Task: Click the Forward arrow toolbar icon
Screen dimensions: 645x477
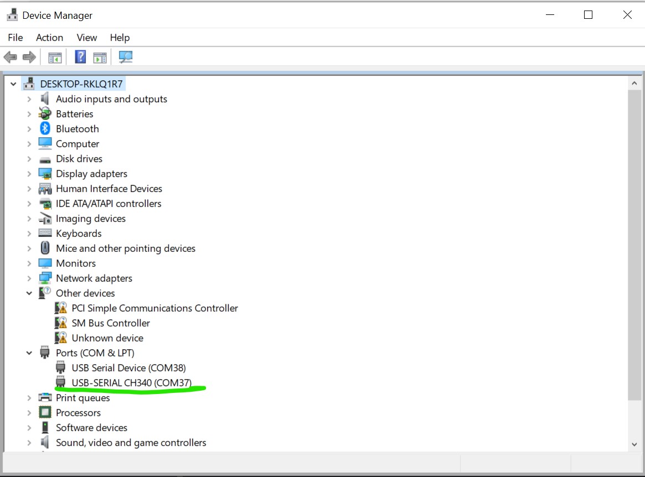Action: click(29, 57)
